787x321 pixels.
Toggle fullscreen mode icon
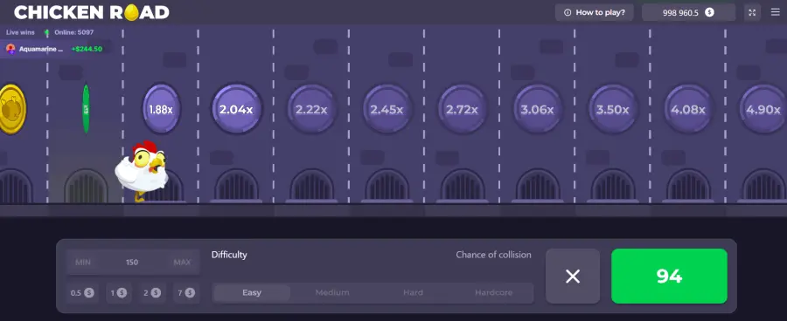point(752,12)
